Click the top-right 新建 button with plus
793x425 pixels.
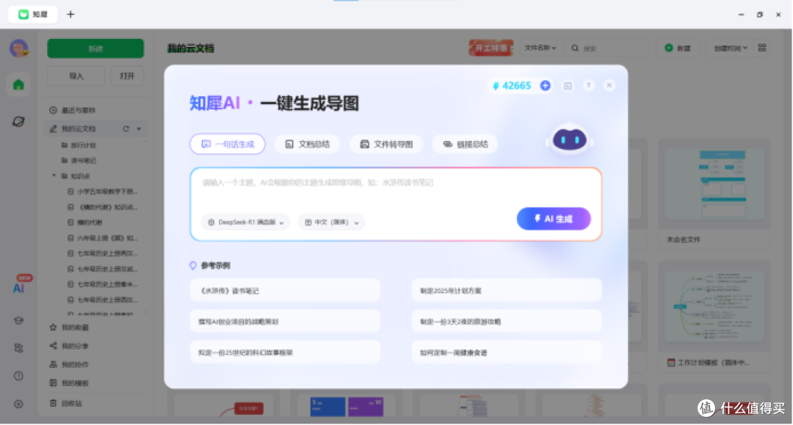(x=678, y=48)
